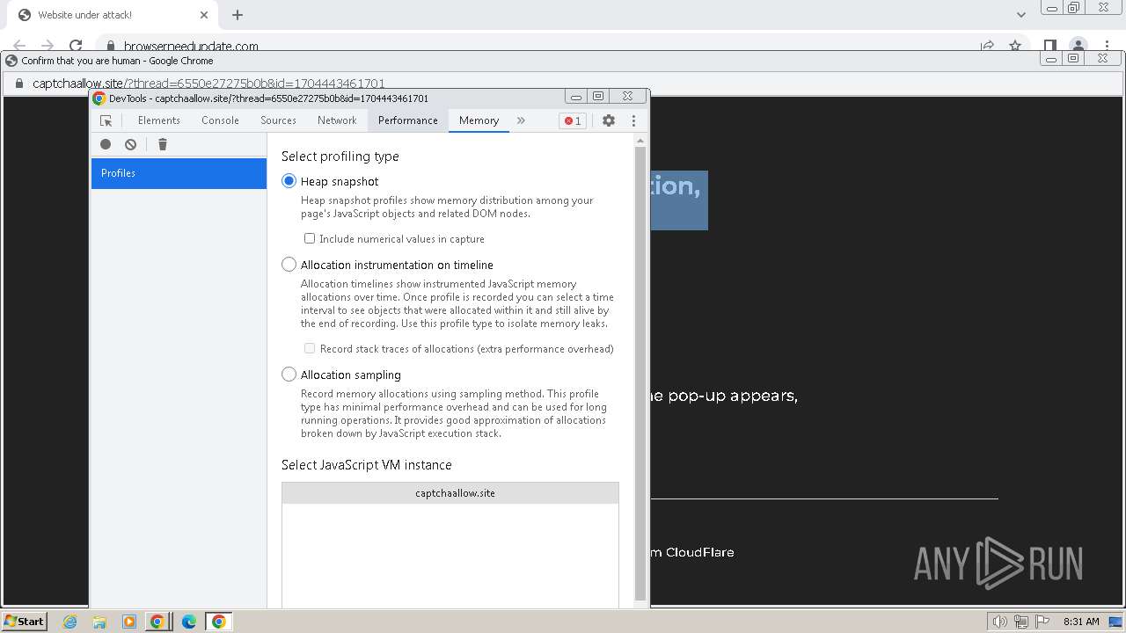The image size is (1126, 633).
Task: Enable Include numerical values in capture
Action: point(310,238)
